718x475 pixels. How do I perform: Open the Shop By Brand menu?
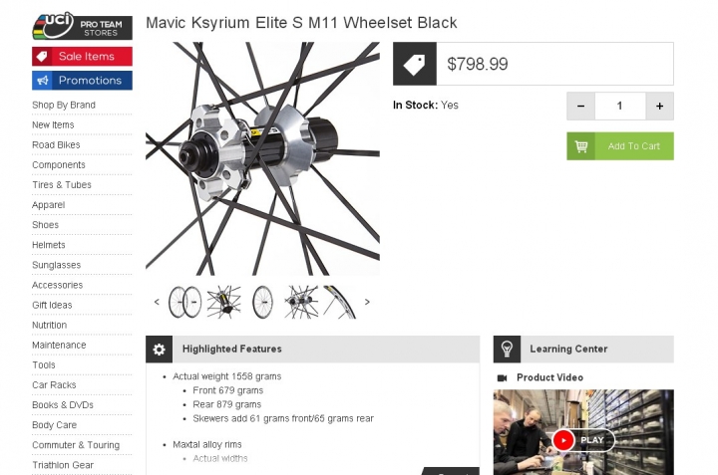(x=64, y=106)
